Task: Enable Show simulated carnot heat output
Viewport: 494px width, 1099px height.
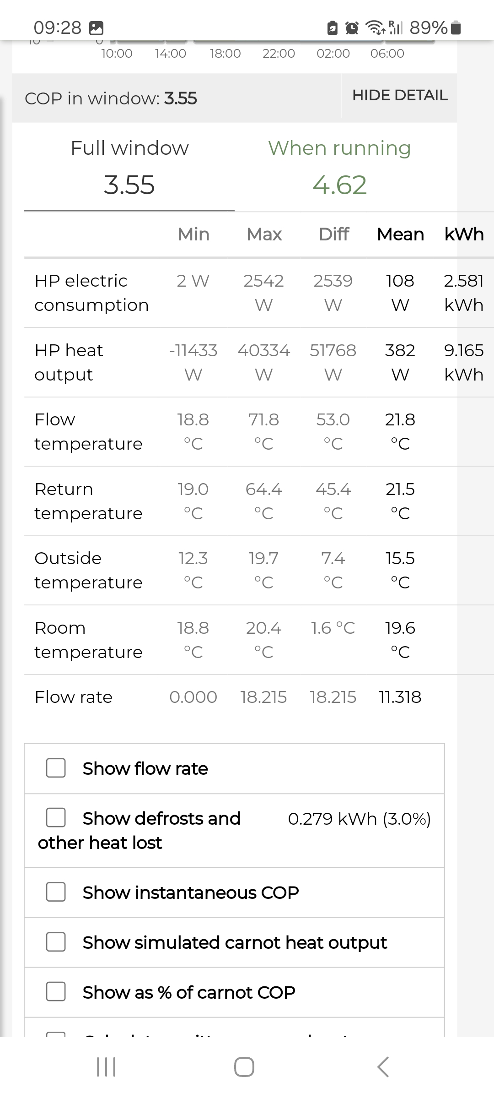Action: (x=56, y=942)
